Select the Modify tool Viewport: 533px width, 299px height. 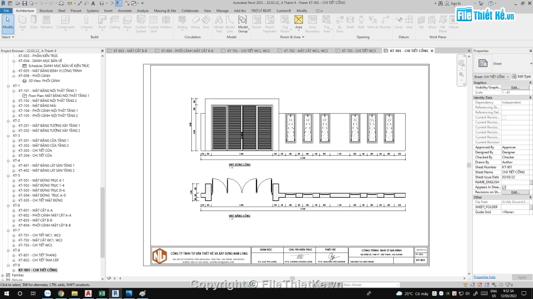(7, 23)
